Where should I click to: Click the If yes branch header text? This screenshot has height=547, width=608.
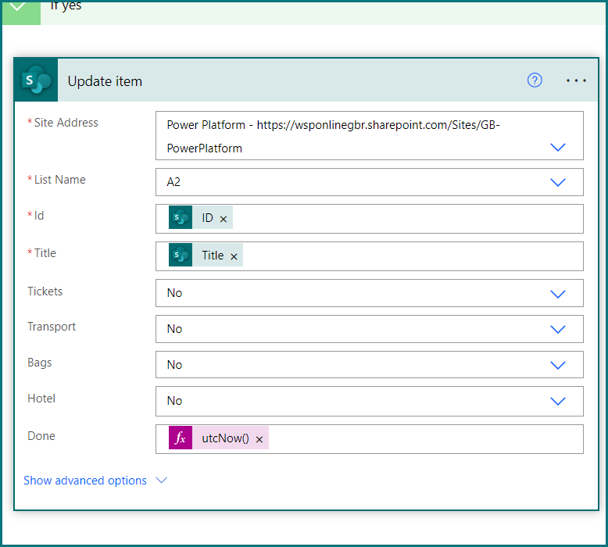click(x=66, y=5)
